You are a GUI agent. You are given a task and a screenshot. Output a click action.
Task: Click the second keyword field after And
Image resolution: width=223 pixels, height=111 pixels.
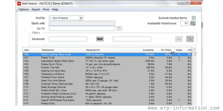click(x=132, y=39)
